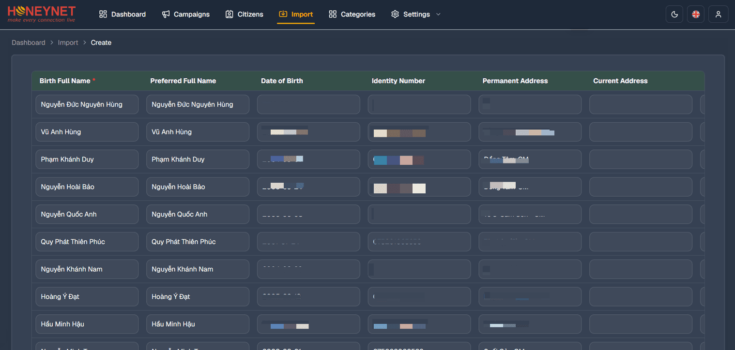735x350 pixels.
Task: Focus Current Address field for Nguyễn Hoài Bảo
Action: 641,187
